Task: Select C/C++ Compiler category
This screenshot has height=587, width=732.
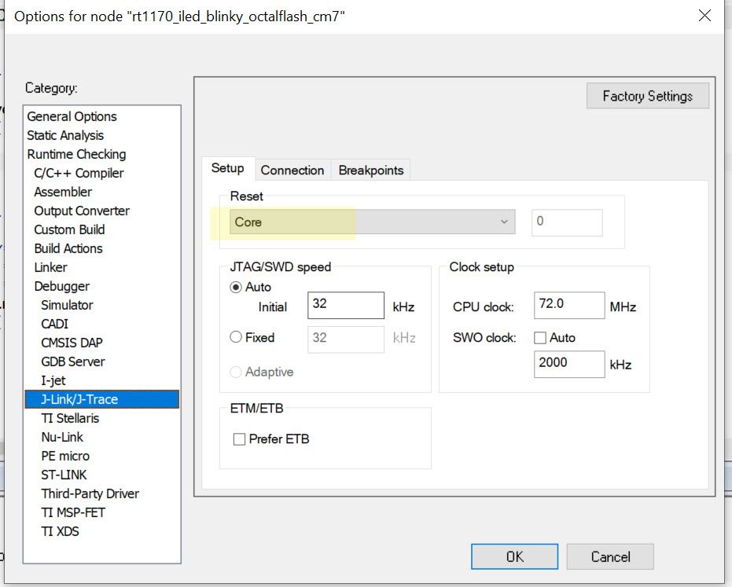Action: click(x=79, y=173)
